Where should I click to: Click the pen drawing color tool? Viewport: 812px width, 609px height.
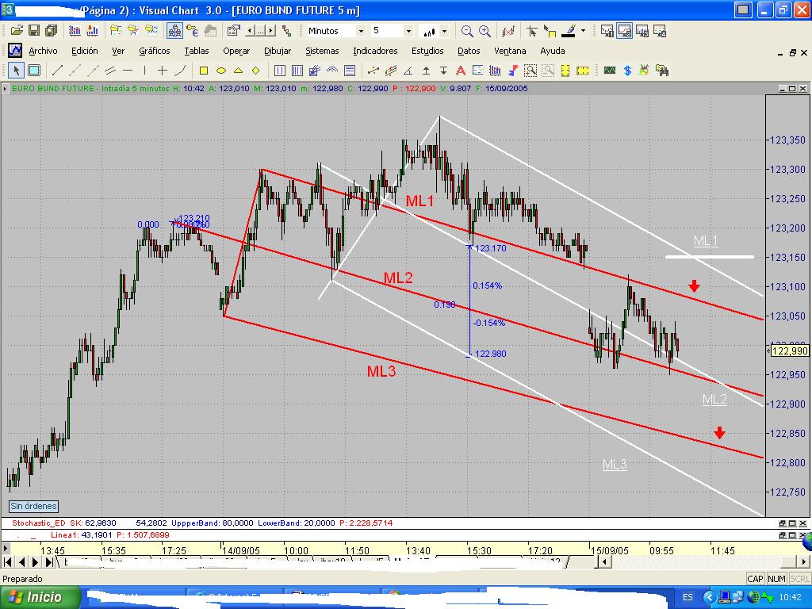[569, 31]
